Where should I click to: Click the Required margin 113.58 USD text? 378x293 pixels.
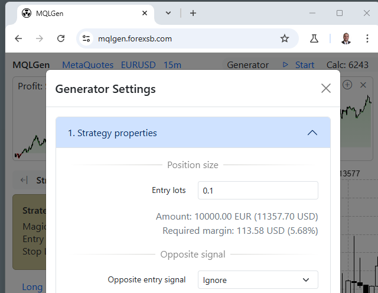pyautogui.click(x=240, y=231)
